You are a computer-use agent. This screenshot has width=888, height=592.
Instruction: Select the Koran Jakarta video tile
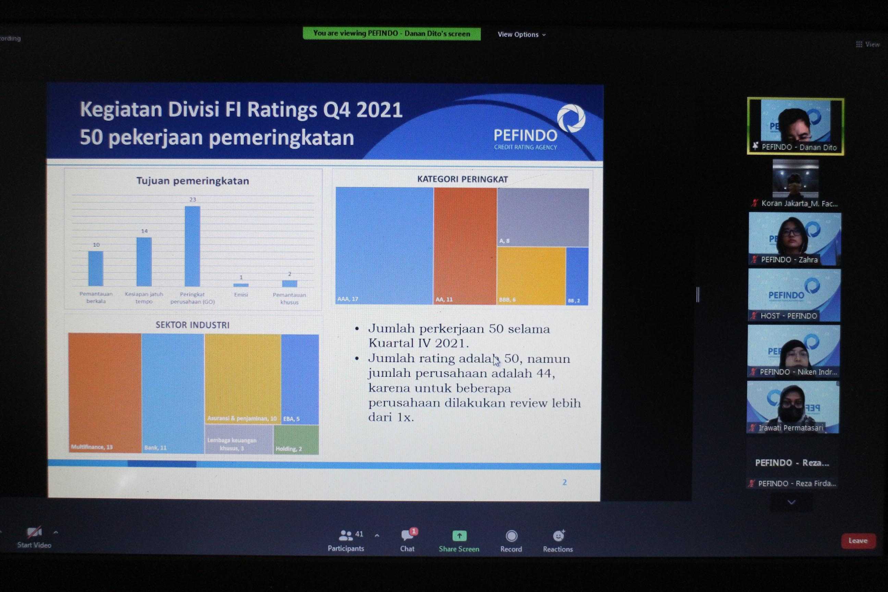pyautogui.click(x=795, y=184)
